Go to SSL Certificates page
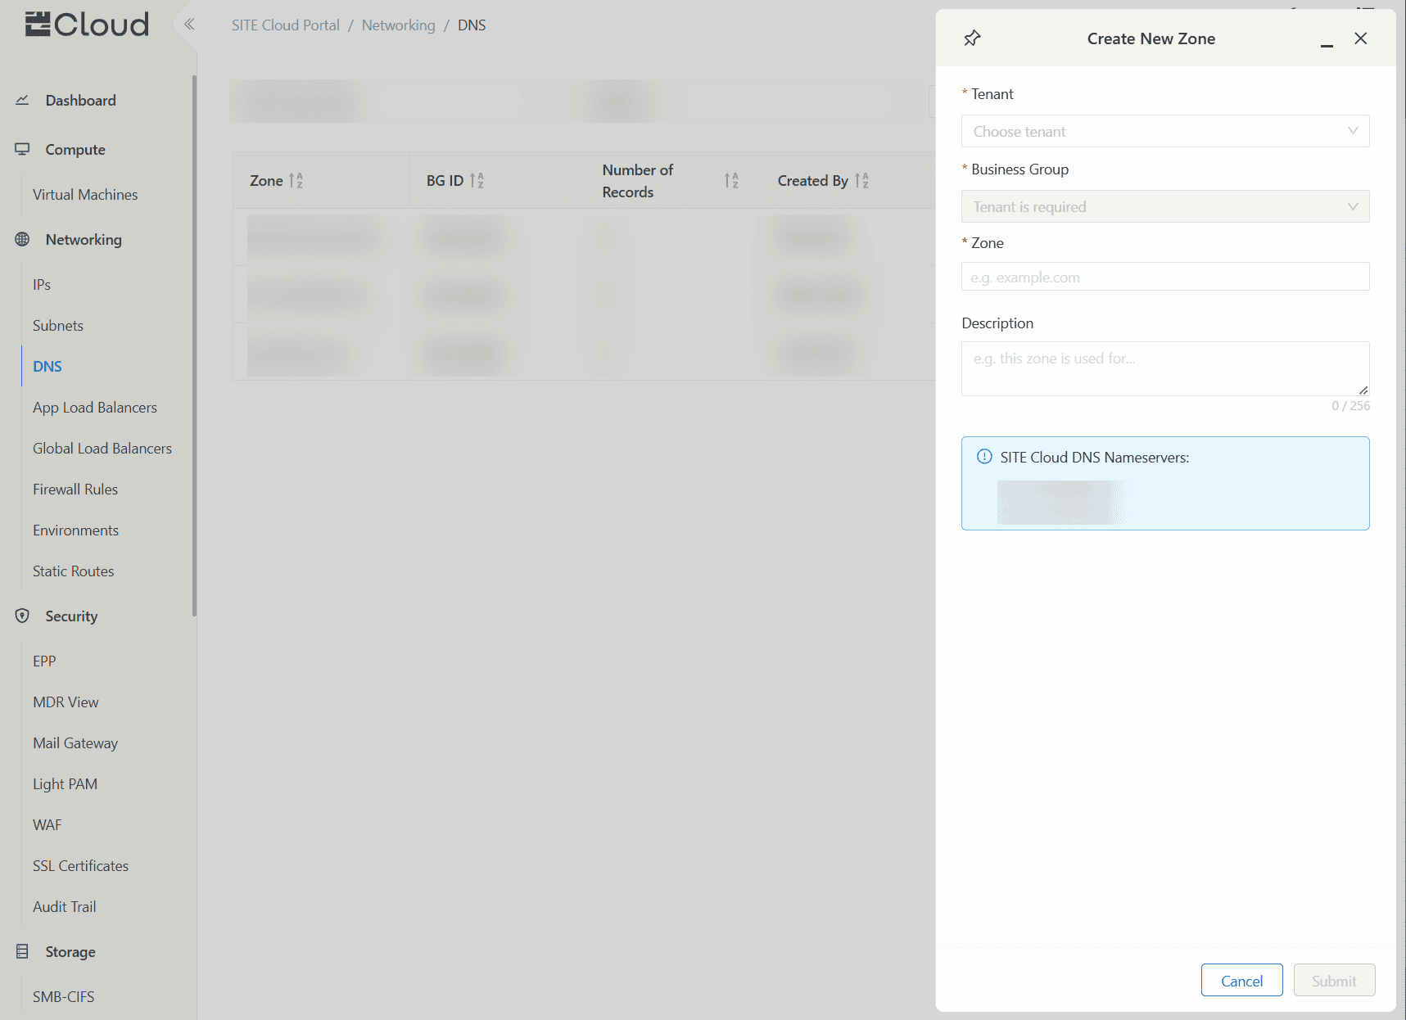Viewport: 1406px width, 1020px height. coord(80,866)
